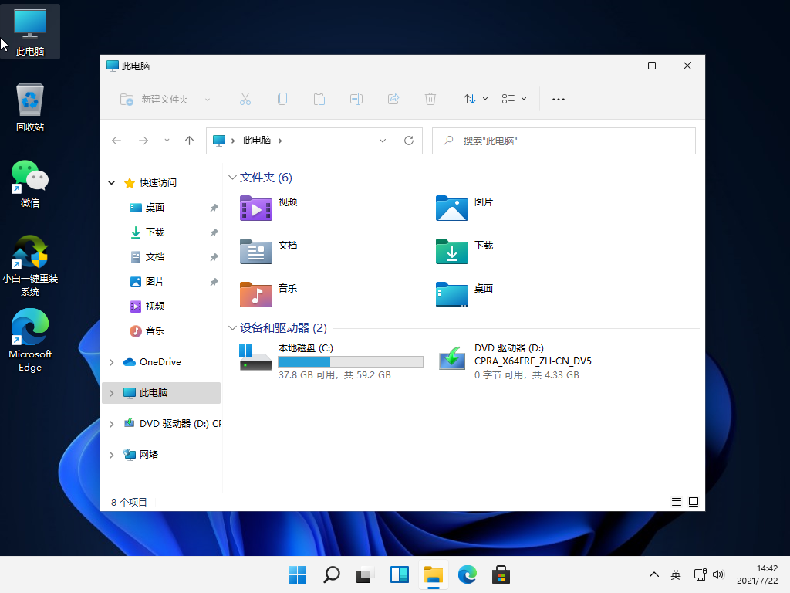Expand the OneDrive tree node
Image resolution: width=790 pixels, height=593 pixels.
coord(112,362)
